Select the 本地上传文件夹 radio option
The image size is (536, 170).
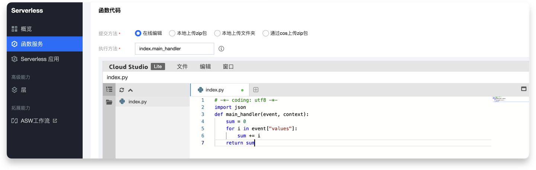point(217,33)
